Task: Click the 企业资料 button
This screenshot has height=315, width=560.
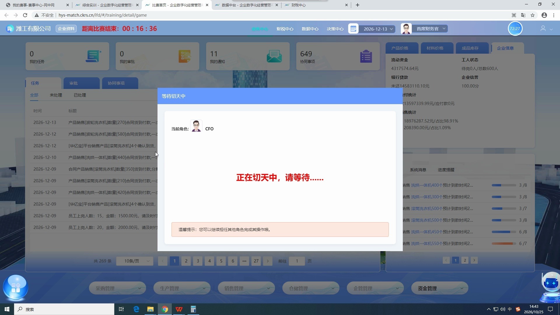Action: click(66, 29)
